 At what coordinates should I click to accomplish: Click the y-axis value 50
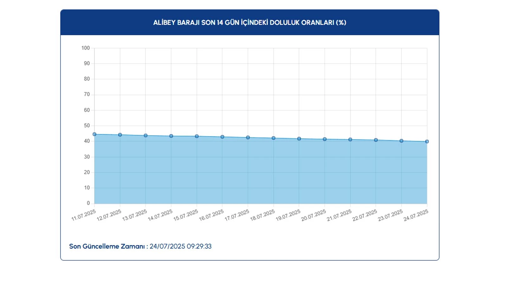coord(87,126)
